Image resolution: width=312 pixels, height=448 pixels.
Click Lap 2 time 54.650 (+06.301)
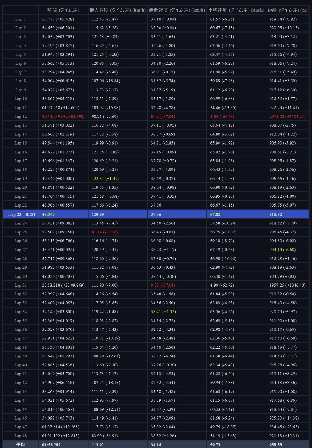58,28
